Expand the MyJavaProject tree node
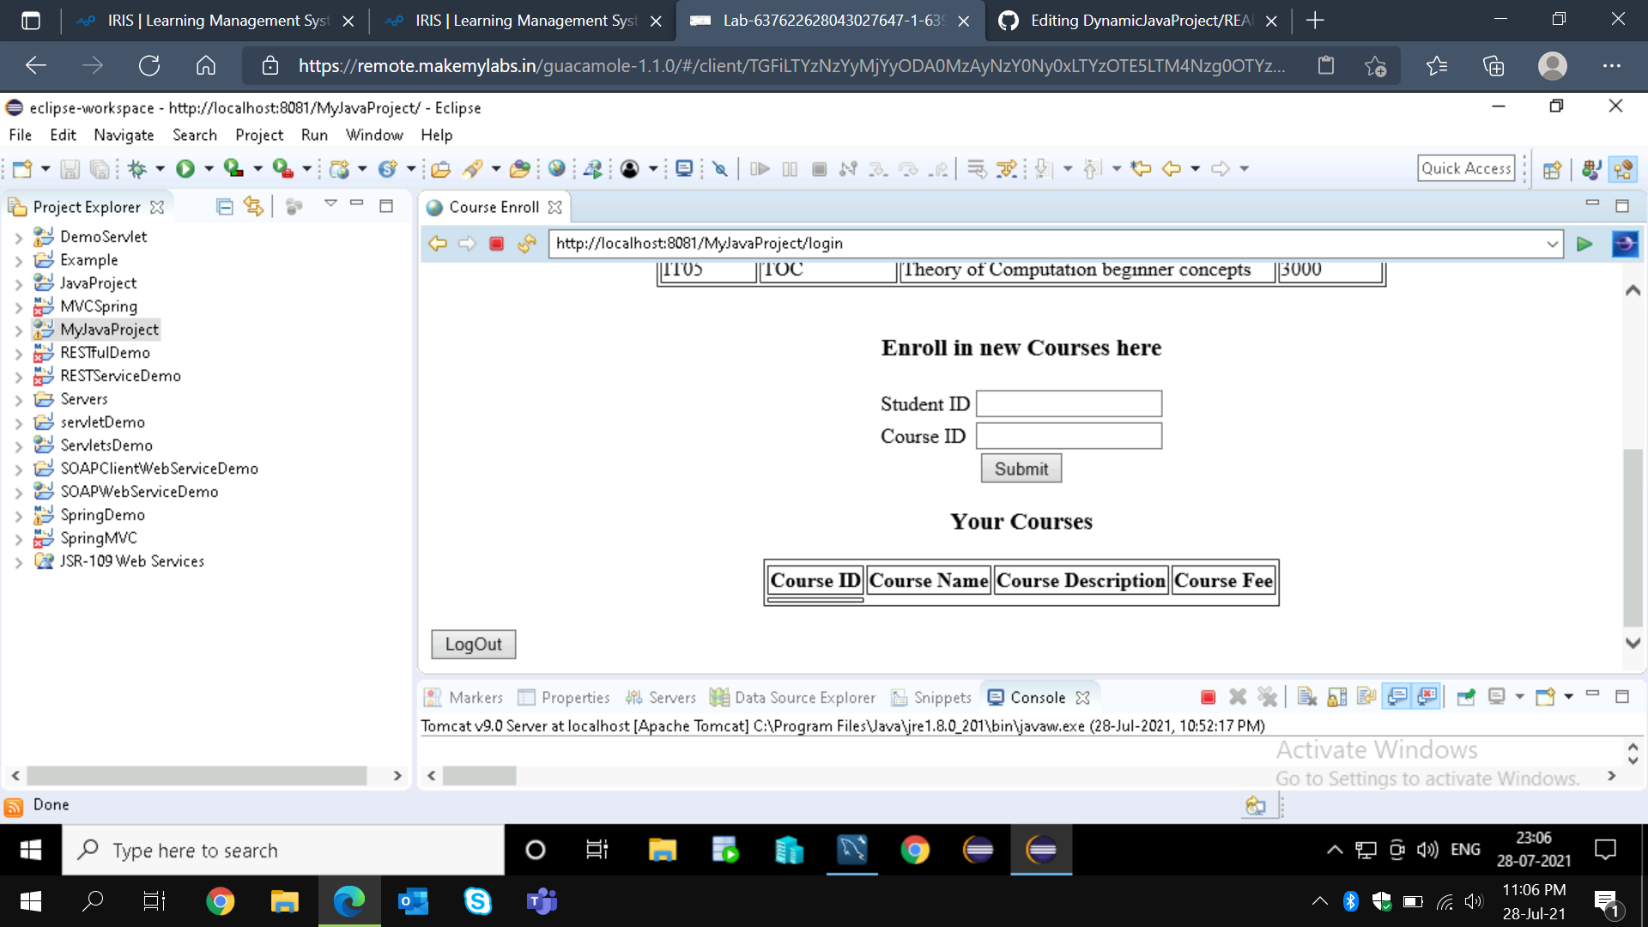 tap(19, 329)
